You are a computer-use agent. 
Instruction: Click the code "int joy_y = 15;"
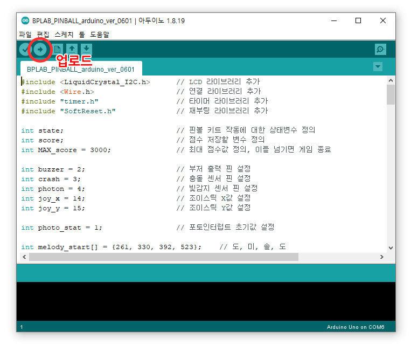[x=53, y=208]
